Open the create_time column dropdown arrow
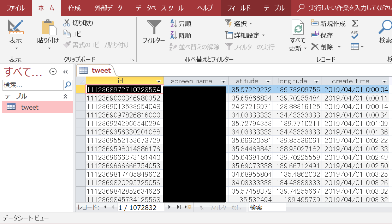Viewport: 392px width, 224px height. coord(384,81)
